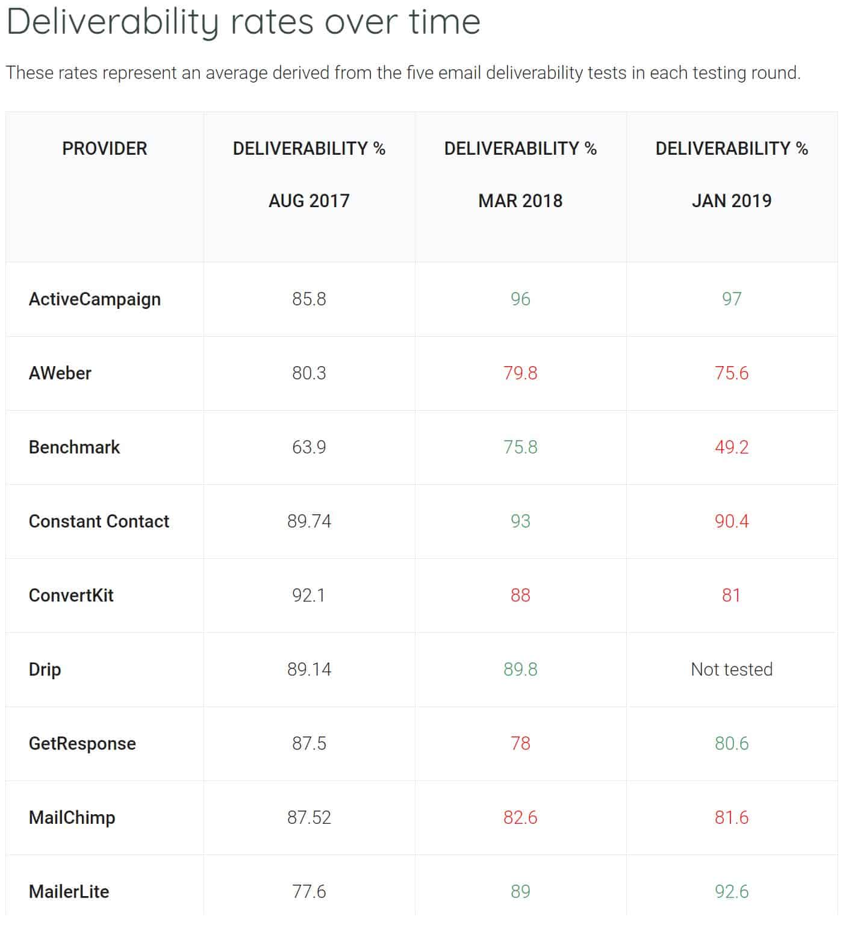Select Constant Contact in the table
Screen dimensions: 846x928
click(x=99, y=522)
